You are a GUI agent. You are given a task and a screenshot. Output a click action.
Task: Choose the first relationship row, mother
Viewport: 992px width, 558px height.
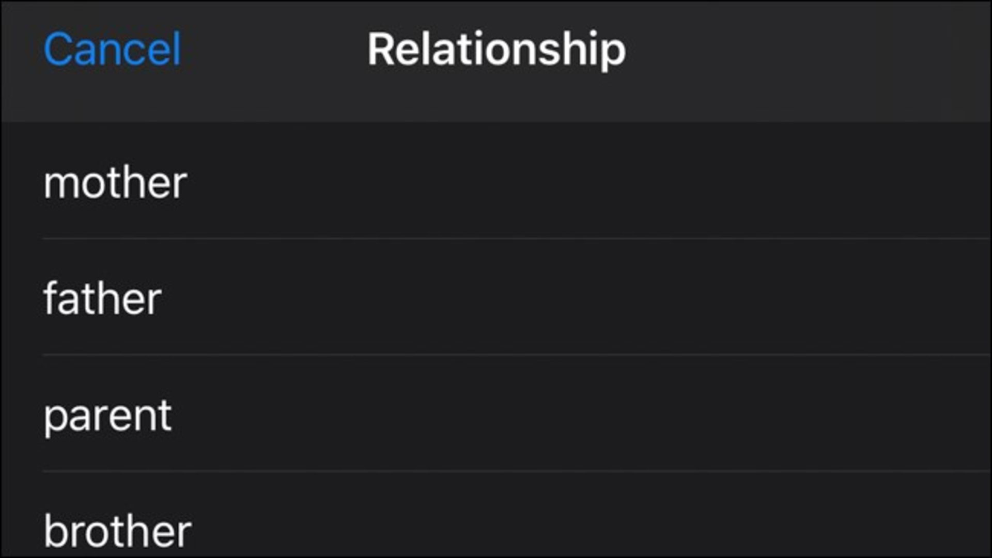(496, 181)
